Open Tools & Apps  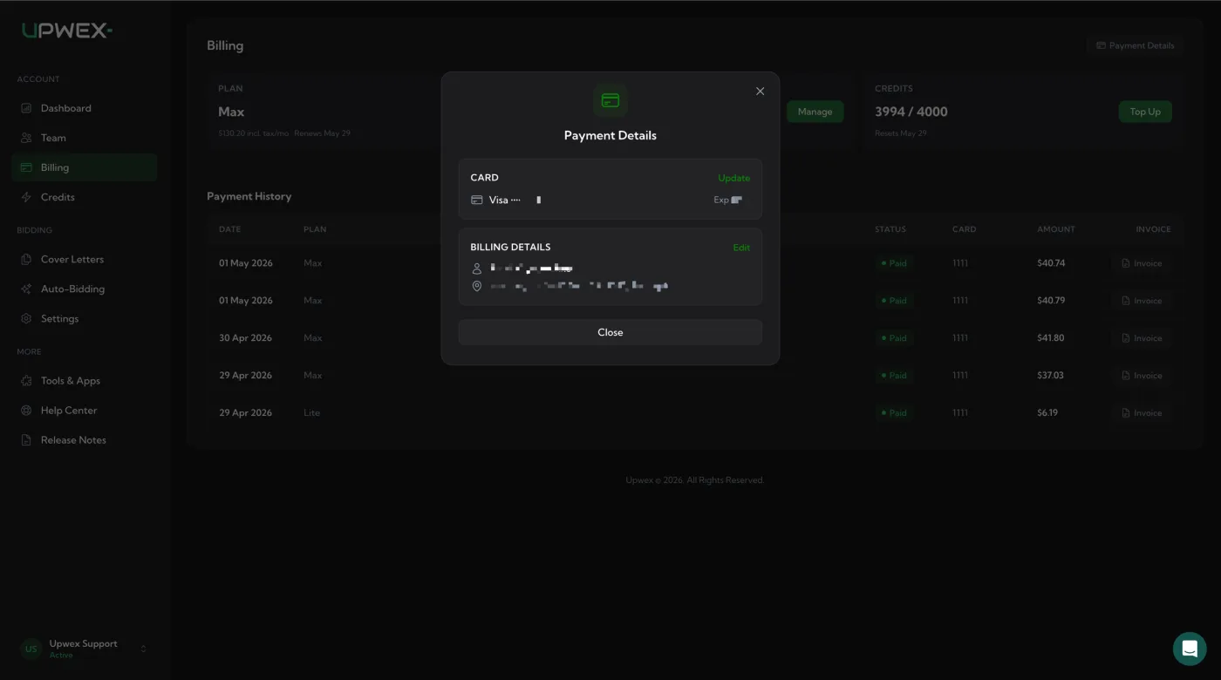(85, 381)
